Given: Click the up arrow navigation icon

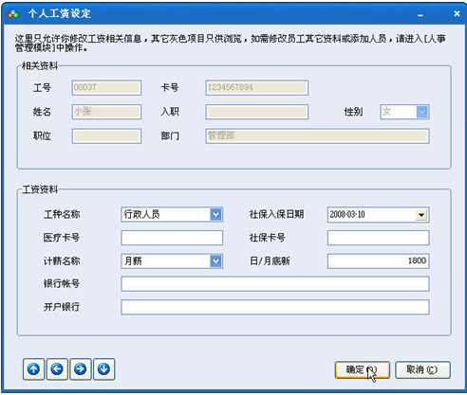Looking at the screenshot, I should (33, 368).
